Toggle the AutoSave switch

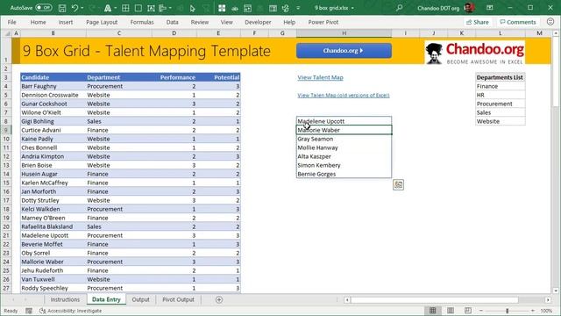coord(44,8)
